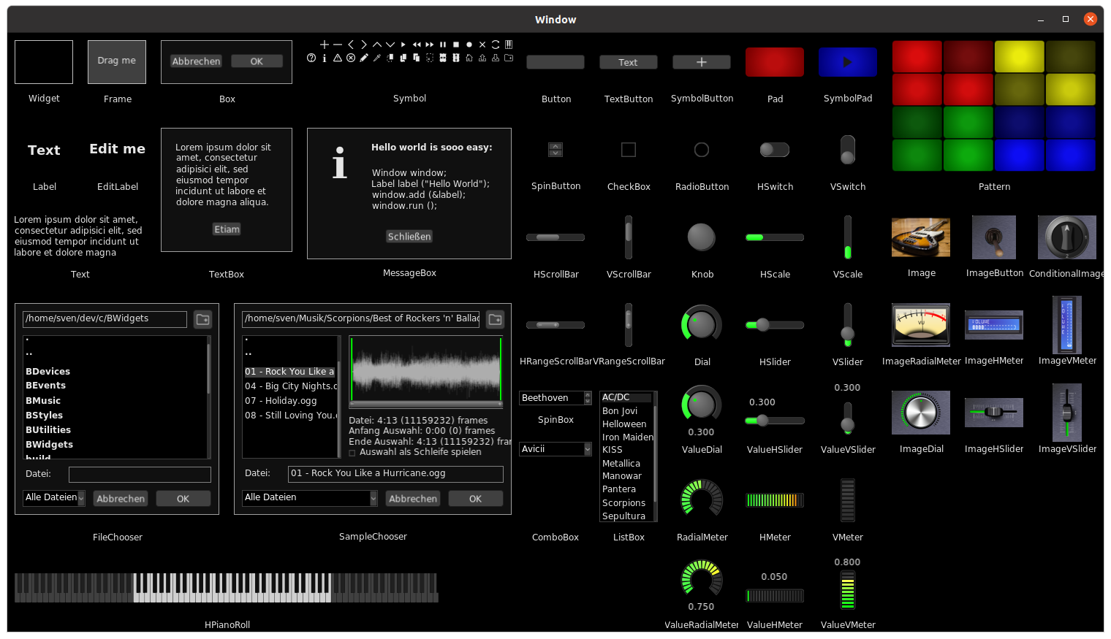This screenshot has width=1111, height=639.
Task: Select '04 - Big City Nights' file
Action: (x=290, y=386)
